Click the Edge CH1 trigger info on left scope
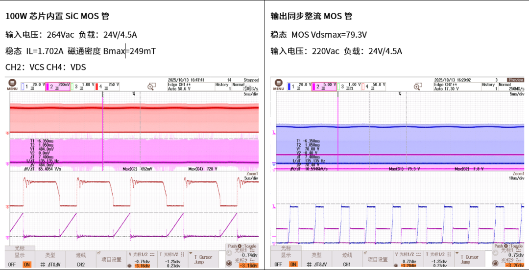Image resolution: width=529 pixels, height=270 pixels. (x=179, y=87)
